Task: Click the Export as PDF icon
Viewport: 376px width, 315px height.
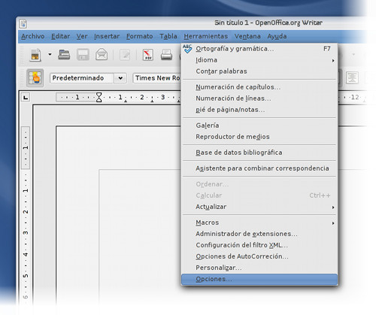Action: coord(148,55)
